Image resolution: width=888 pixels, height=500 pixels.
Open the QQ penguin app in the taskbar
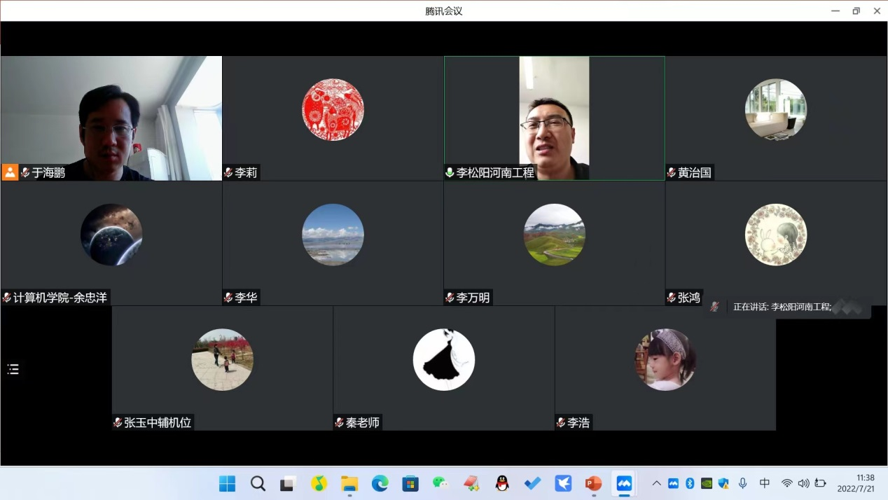click(x=502, y=483)
